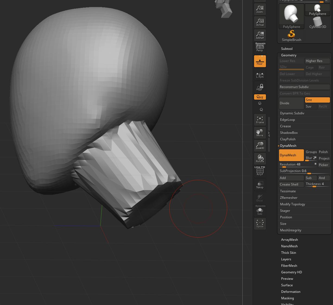Disable the Smt smoothing toggle
Image resolution: width=333 pixels, height=305 pixels.
click(x=317, y=100)
